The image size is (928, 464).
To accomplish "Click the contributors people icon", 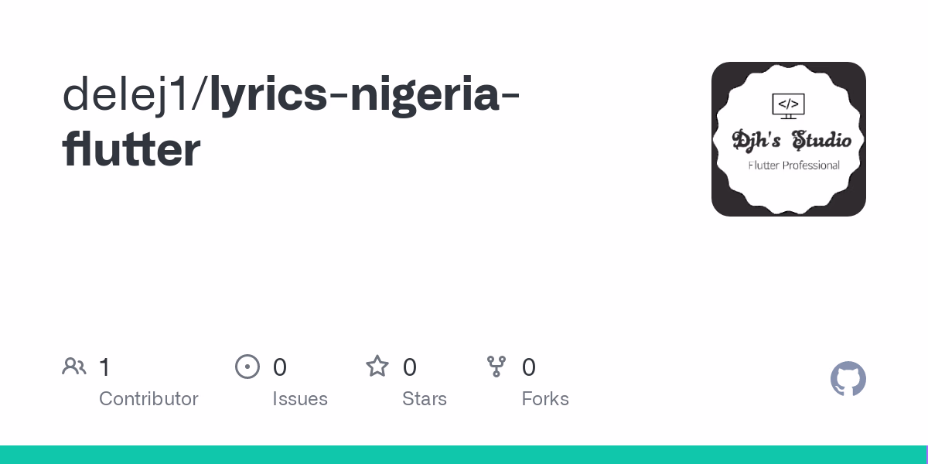I will (x=74, y=367).
